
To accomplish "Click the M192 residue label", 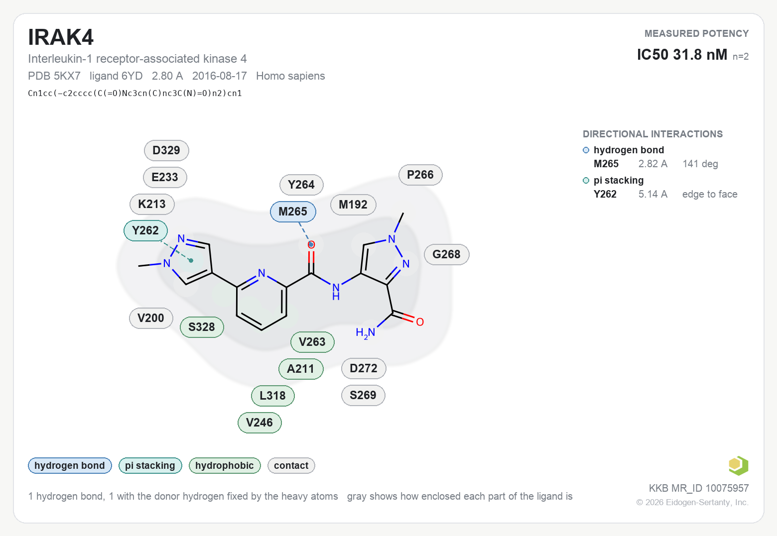I will 353,205.
